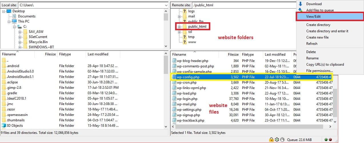Click the wp-config.php file icon
Image resolution: width=364 pixels, height=143 pixels.
pos(174,77)
